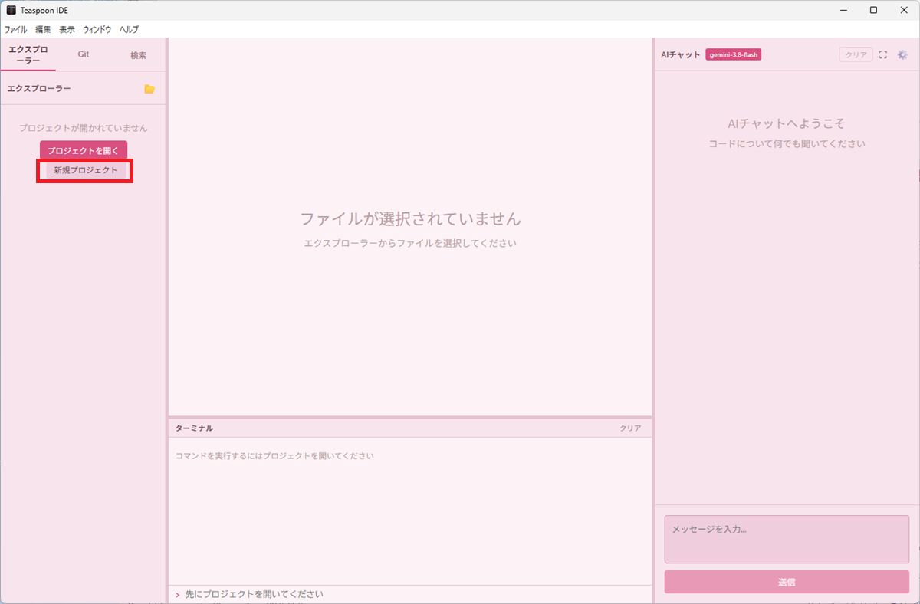Clear the terminal with its クリア button
Image resolution: width=920 pixels, height=604 pixels.
click(x=630, y=428)
